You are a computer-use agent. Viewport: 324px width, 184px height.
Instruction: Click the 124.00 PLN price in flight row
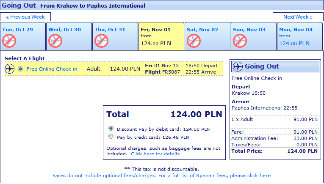click(125, 69)
